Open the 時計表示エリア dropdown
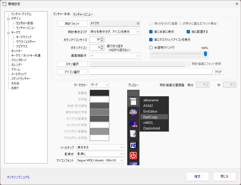 115,32
